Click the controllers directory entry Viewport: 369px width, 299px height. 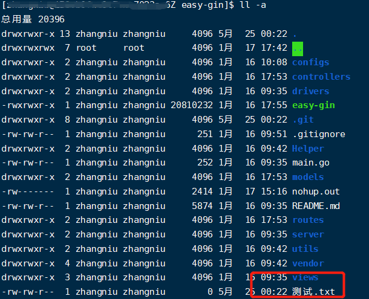tap(321, 77)
